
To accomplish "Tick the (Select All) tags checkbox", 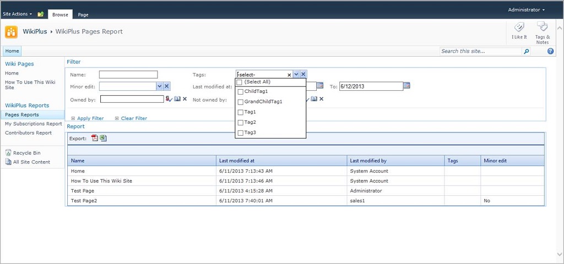I will click(240, 82).
